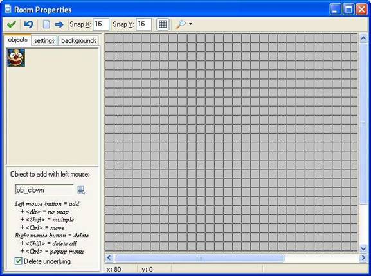Screen dimensions: 371x276
Task: Open the zoom dropdown arrow
Action: [x=190, y=24]
